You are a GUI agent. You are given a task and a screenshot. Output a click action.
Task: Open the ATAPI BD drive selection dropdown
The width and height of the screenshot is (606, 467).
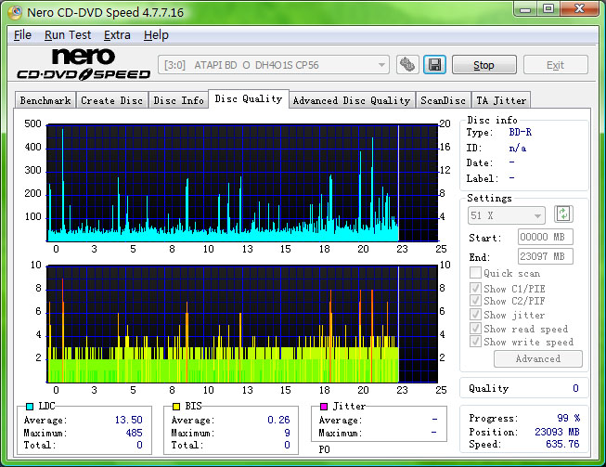tap(274, 65)
